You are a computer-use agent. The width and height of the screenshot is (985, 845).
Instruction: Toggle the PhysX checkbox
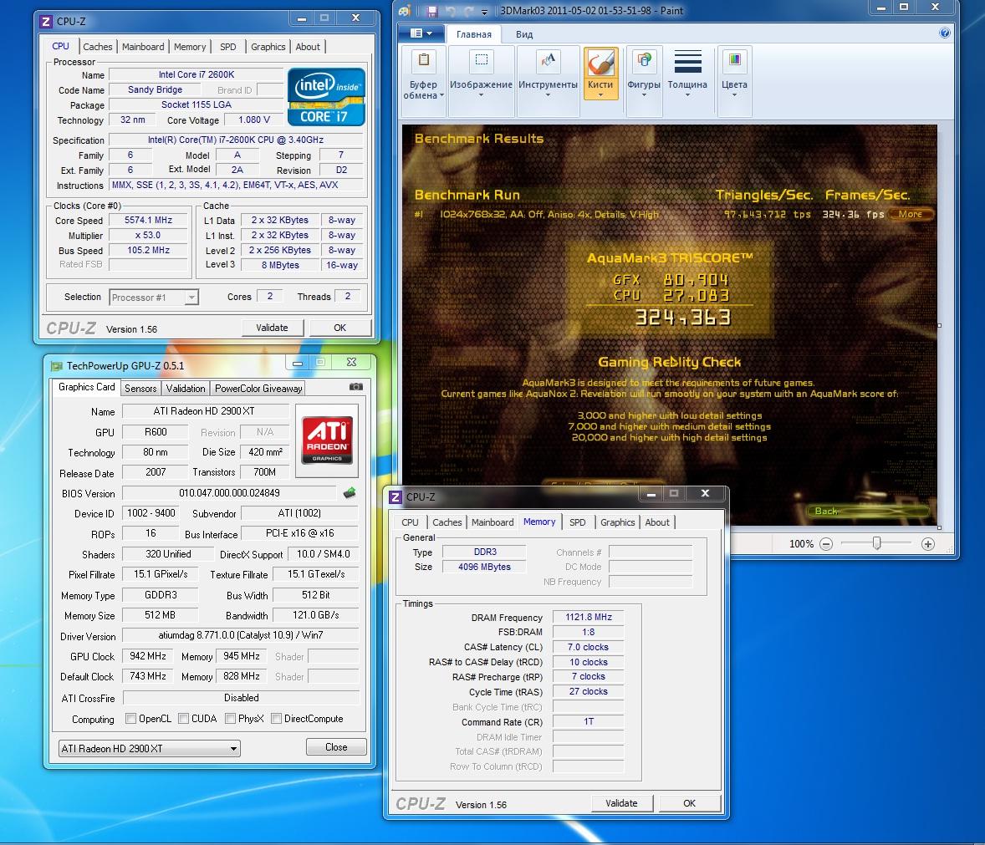[x=230, y=718]
